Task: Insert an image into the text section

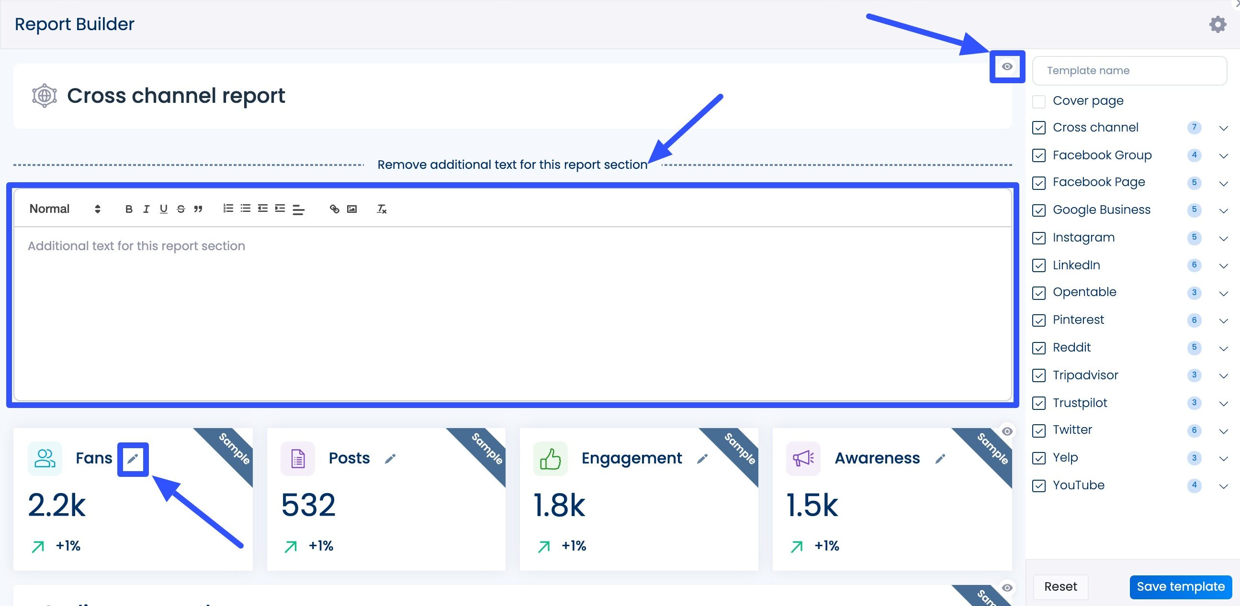Action: coord(352,209)
